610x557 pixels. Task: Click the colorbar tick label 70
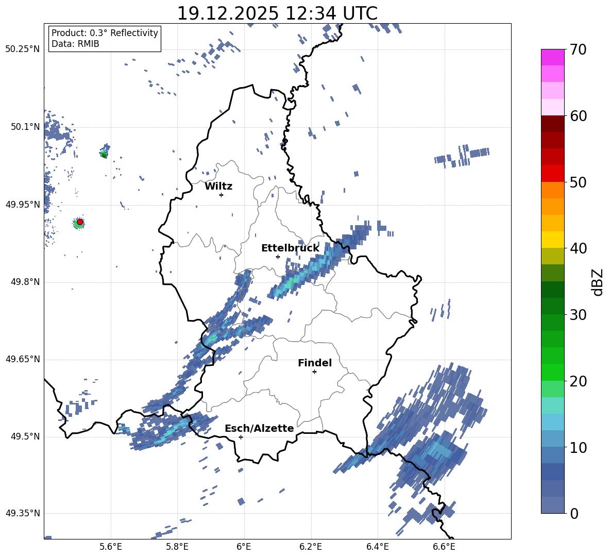[578, 49]
